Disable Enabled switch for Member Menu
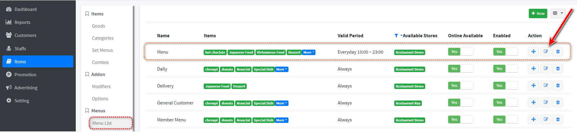Viewport: 577px width, 132px height. 505,120
